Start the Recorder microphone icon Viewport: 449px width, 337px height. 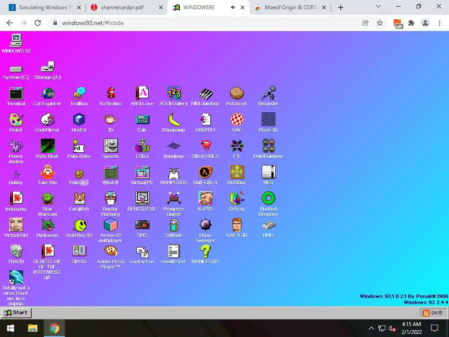point(268,97)
